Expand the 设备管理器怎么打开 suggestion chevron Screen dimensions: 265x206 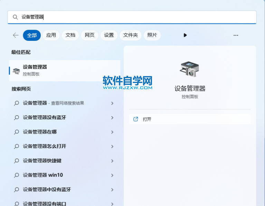112,146
